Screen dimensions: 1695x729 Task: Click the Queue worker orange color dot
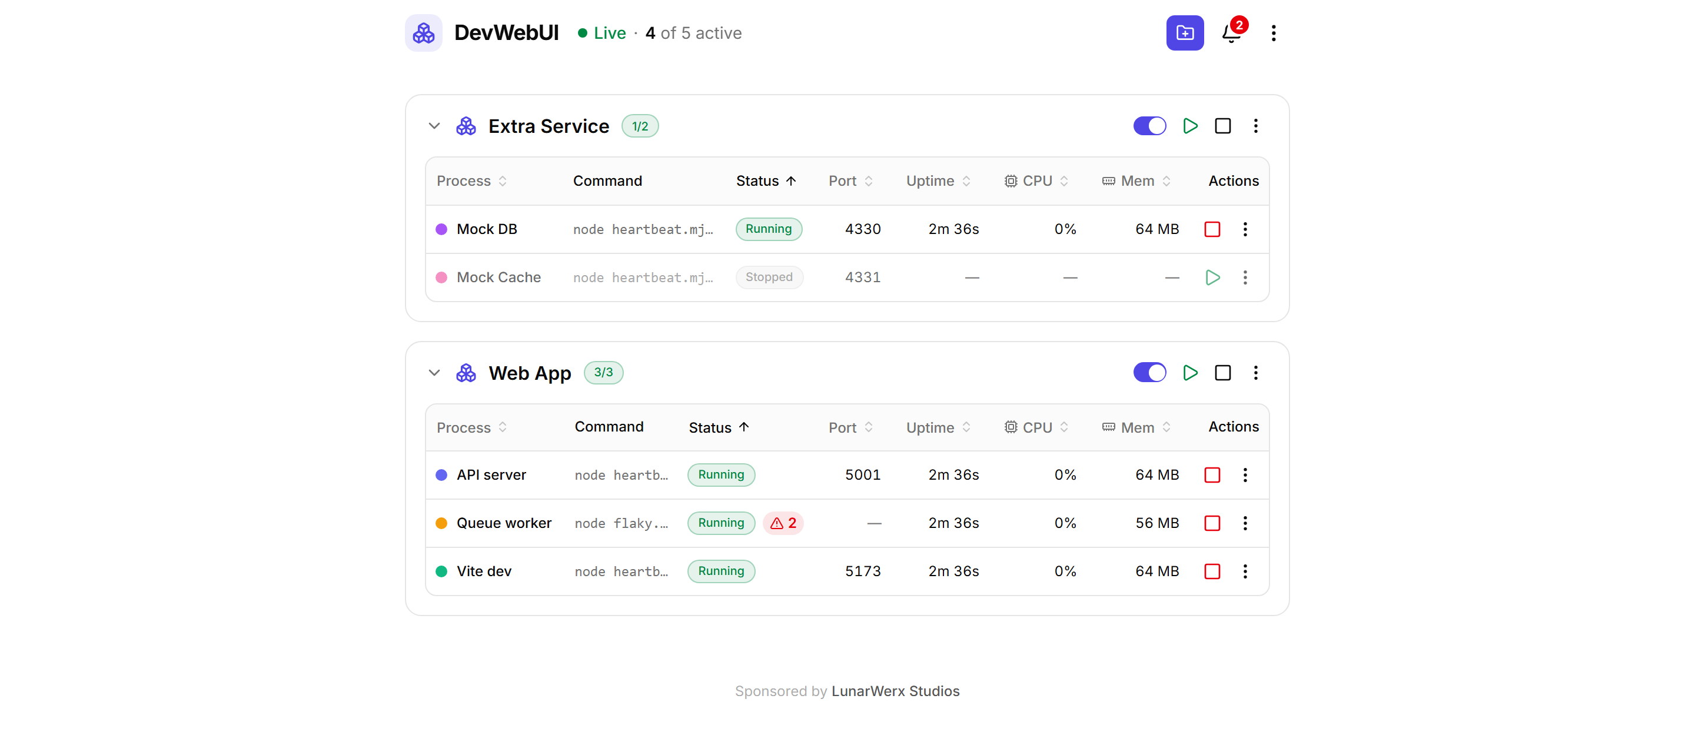441,523
